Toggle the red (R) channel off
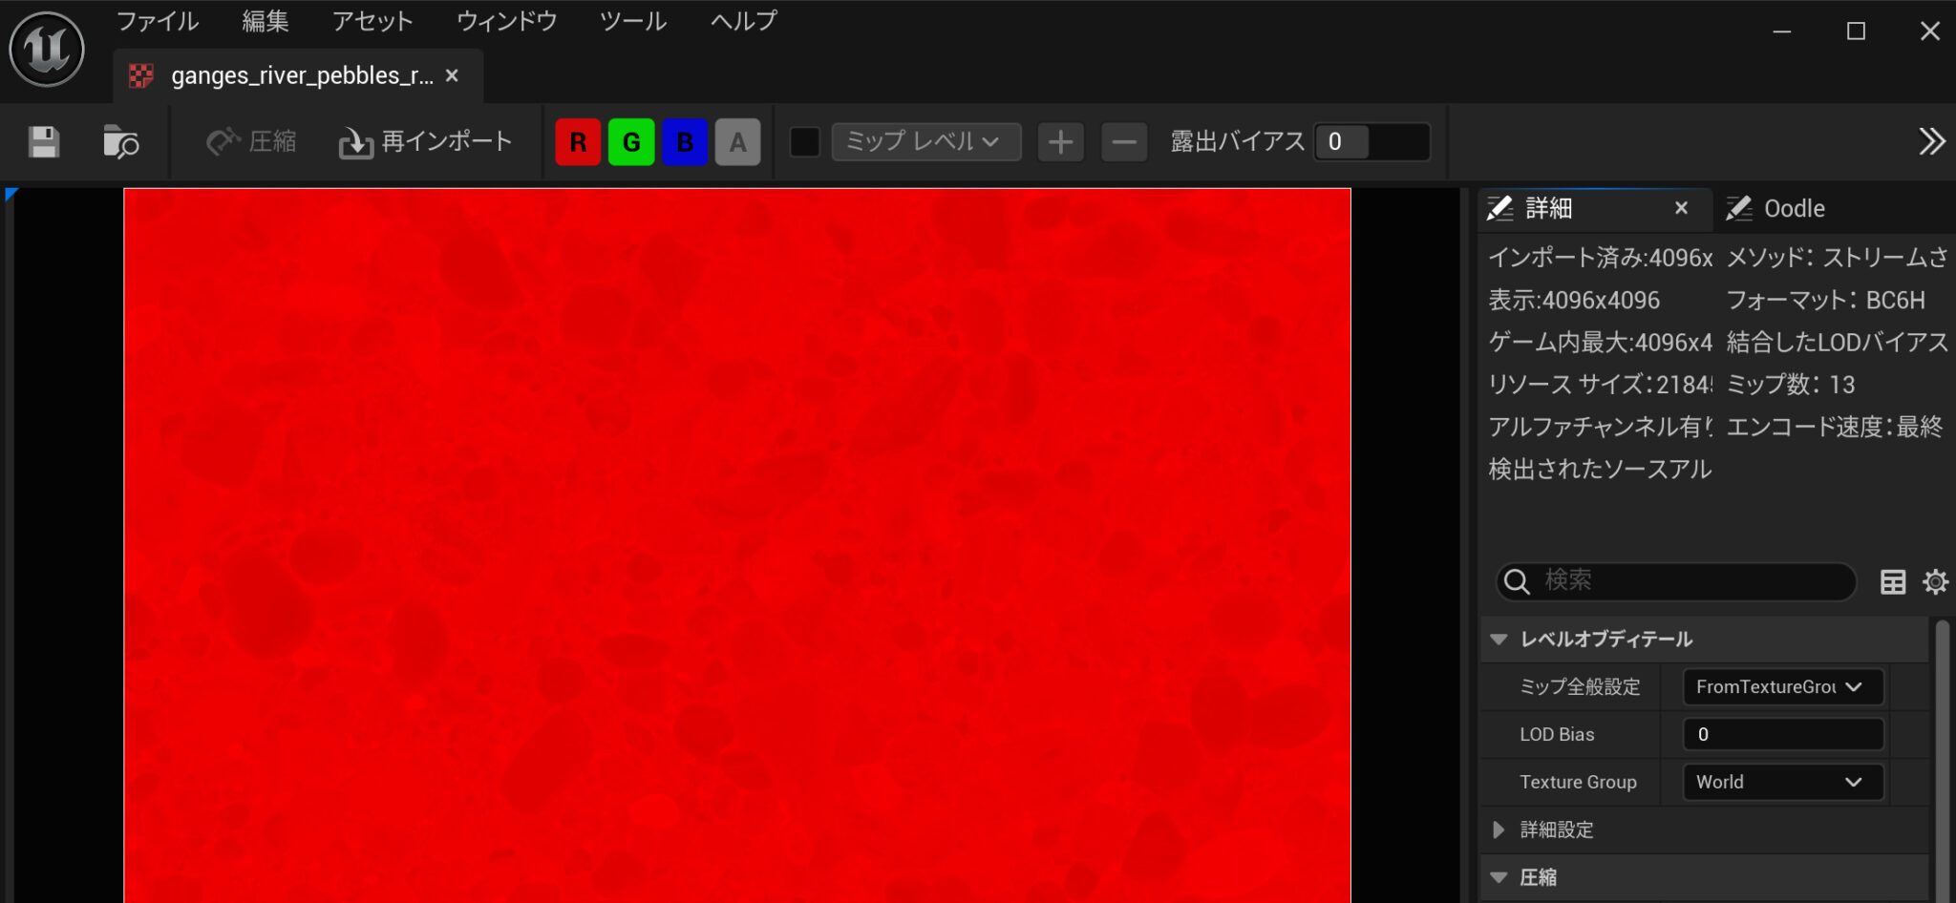1956x903 pixels. pyautogui.click(x=578, y=141)
